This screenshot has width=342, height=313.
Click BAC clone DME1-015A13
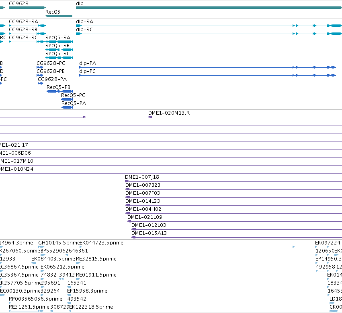[237, 238]
